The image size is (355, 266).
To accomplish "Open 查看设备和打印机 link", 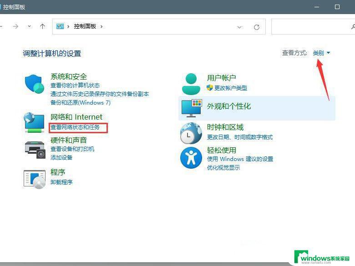I will pos(72,149).
